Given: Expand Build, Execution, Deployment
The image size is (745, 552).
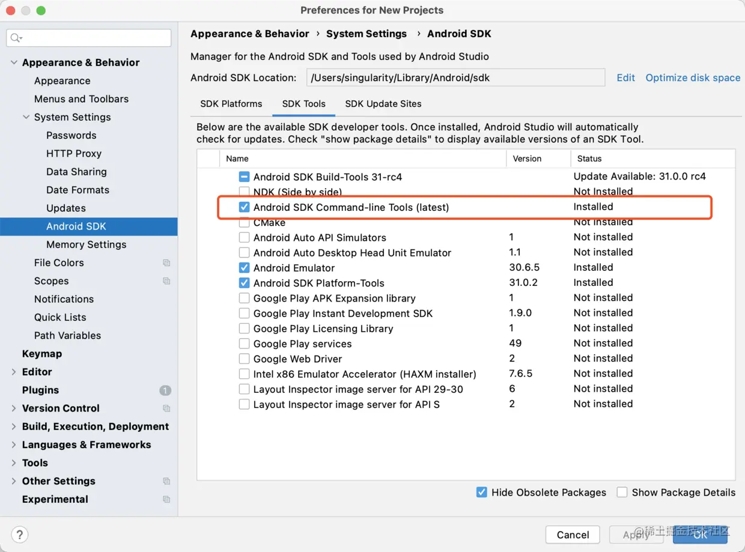Looking at the screenshot, I should pyautogui.click(x=13, y=426).
